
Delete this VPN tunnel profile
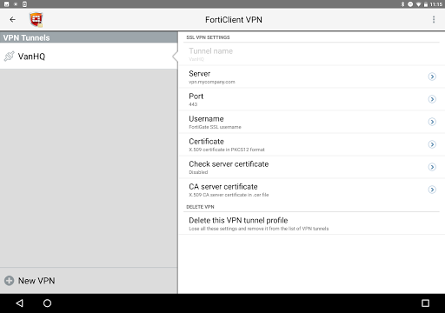pyautogui.click(x=312, y=223)
